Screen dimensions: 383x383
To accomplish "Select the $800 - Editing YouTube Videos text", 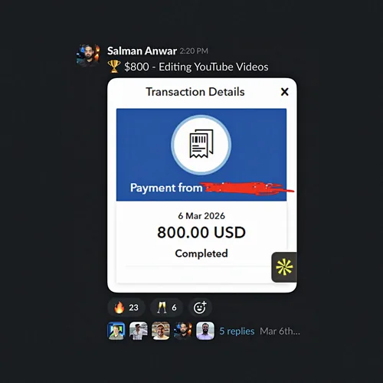I will (x=196, y=67).
